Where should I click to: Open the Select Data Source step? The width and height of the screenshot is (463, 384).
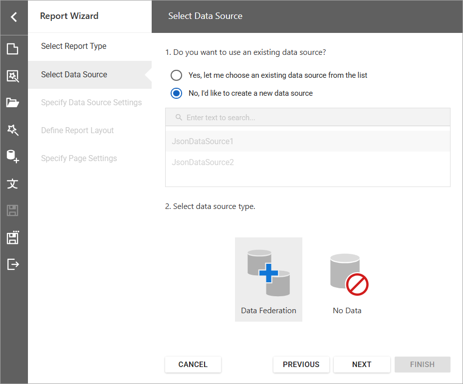(90, 75)
